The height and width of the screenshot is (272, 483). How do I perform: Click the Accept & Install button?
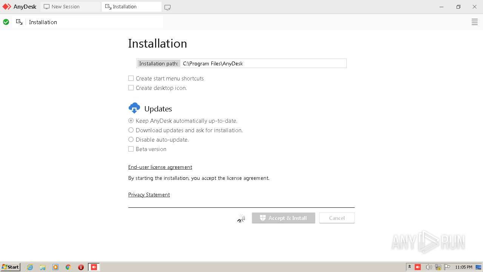(283, 218)
